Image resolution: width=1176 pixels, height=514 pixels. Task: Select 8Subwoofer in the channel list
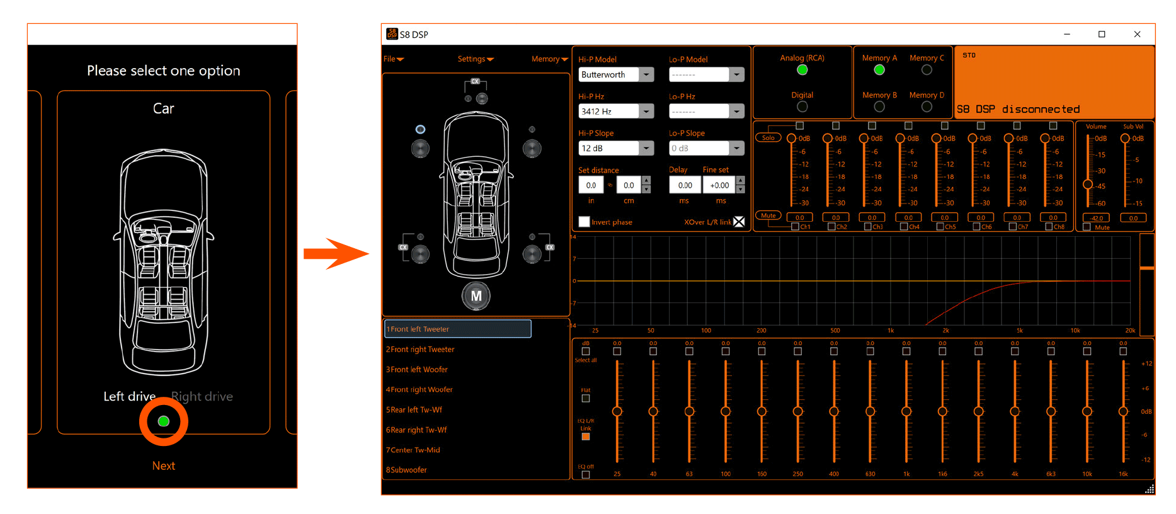coord(407,470)
